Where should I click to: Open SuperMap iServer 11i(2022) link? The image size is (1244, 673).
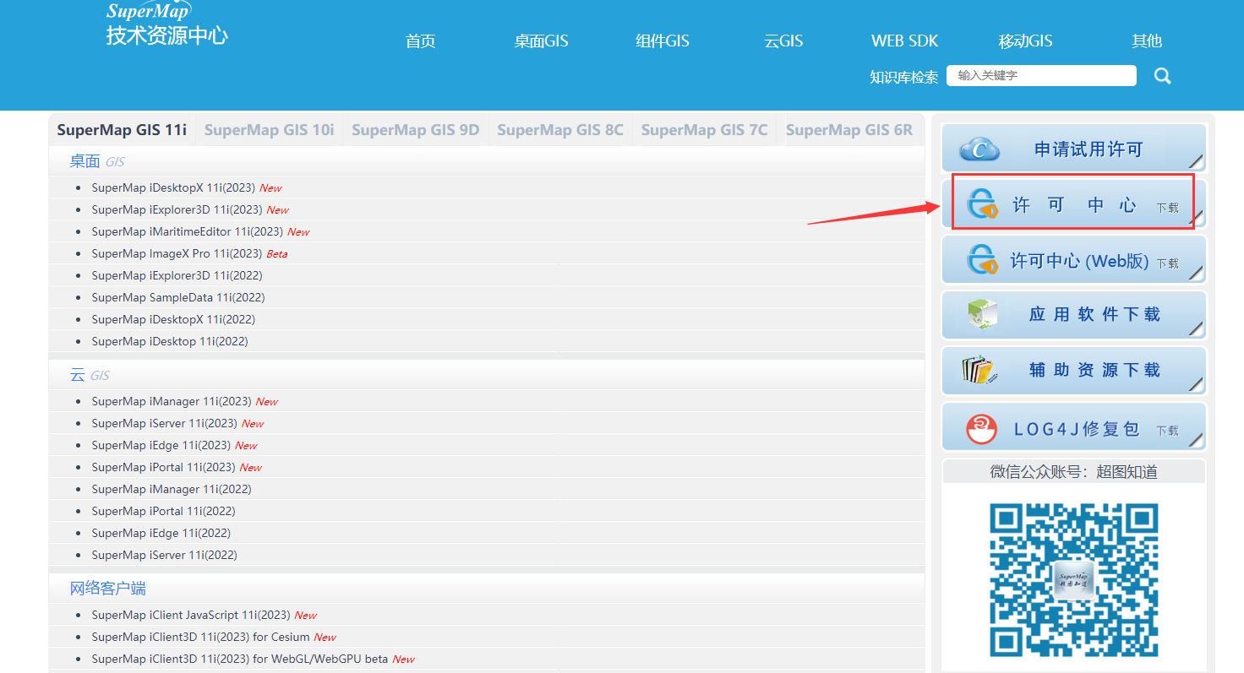(x=165, y=555)
